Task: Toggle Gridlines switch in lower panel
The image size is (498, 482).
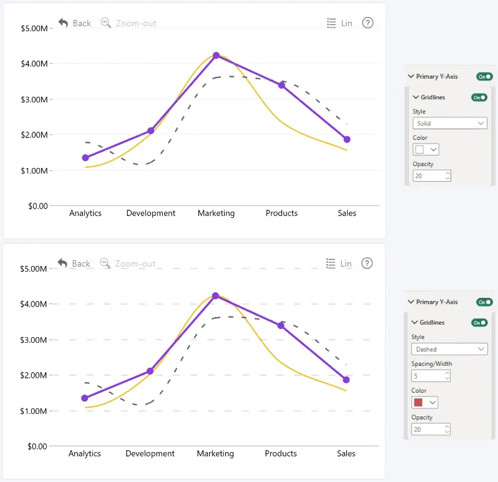Action: coord(479,323)
